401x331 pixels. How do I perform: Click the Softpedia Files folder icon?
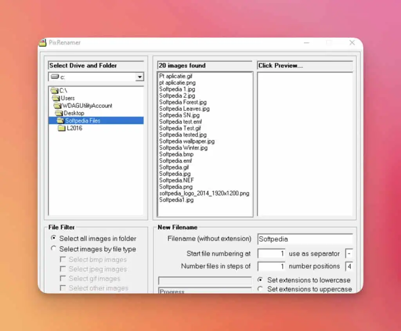click(x=60, y=121)
